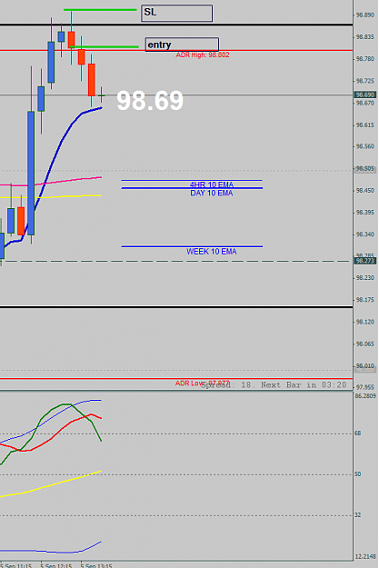Image resolution: width=379 pixels, height=568 pixels.
Task: Select the green SL line
Action: tap(100, 10)
